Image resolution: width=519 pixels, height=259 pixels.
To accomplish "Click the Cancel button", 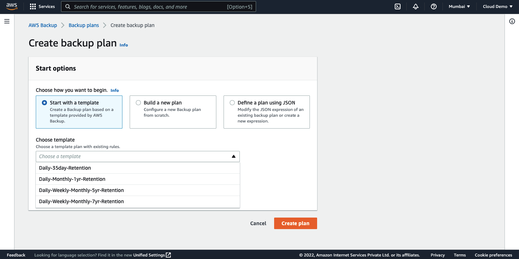I will click(258, 223).
